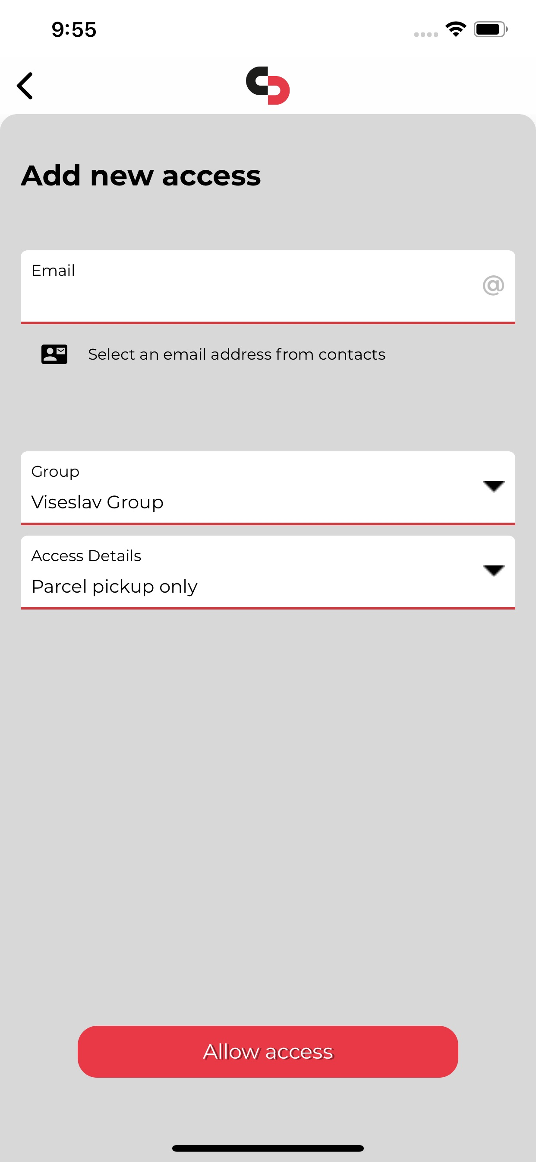Click the @ icon in Email field
This screenshot has width=536, height=1162.
point(493,286)
